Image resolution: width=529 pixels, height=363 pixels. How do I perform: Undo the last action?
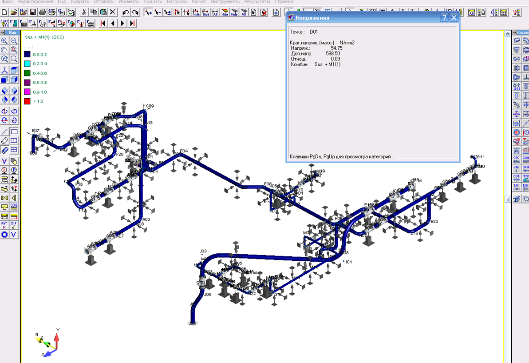126,12
